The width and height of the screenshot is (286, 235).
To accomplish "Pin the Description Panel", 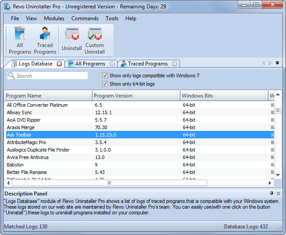I will pyautogui.click(x=272, y=193).
